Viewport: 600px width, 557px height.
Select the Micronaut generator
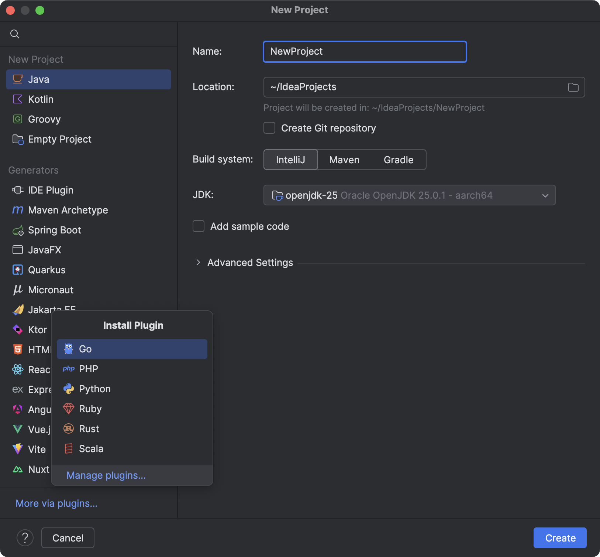coord(51,290)
